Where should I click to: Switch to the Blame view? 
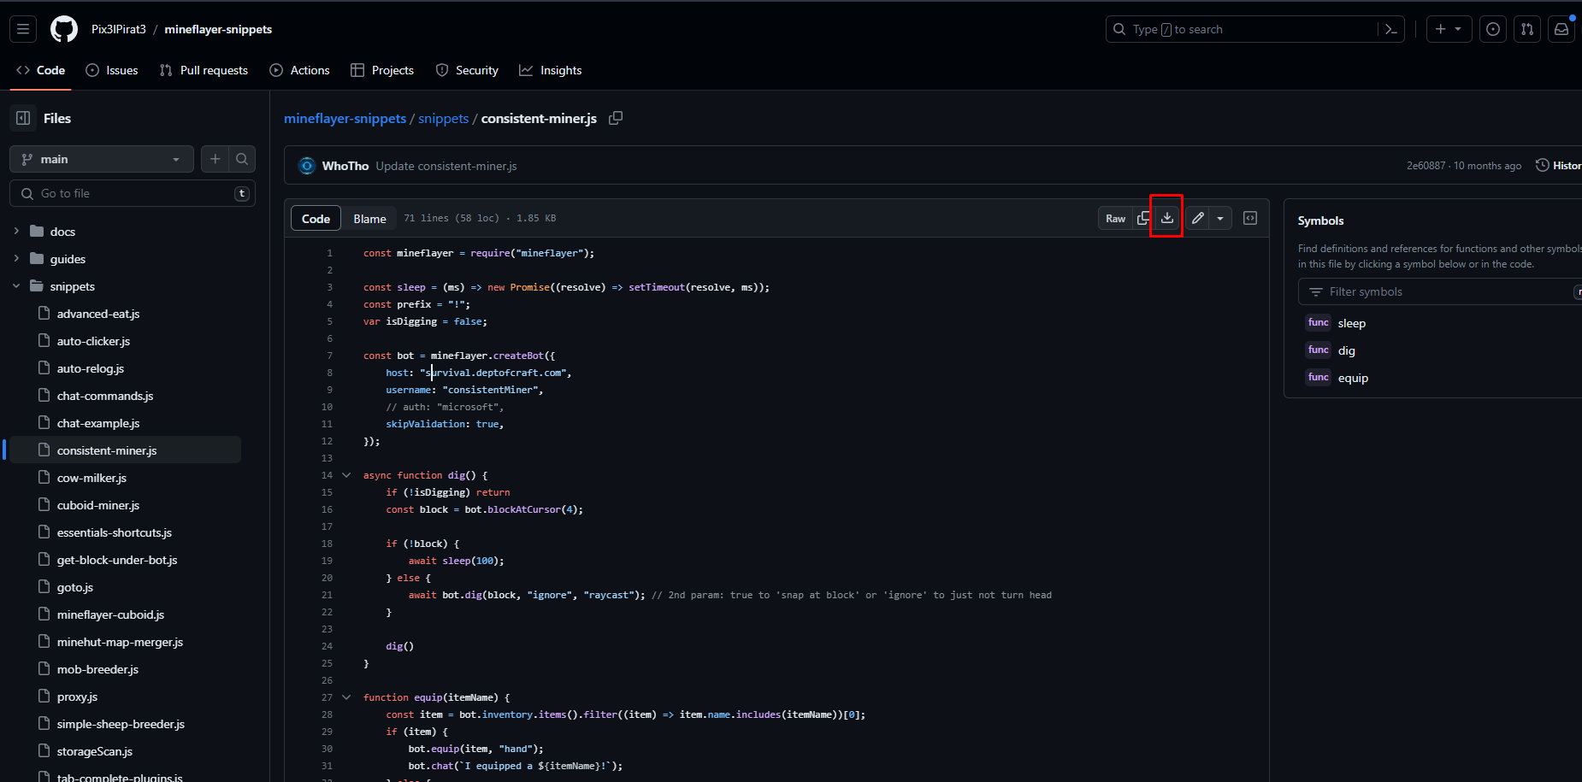(369, 219)
